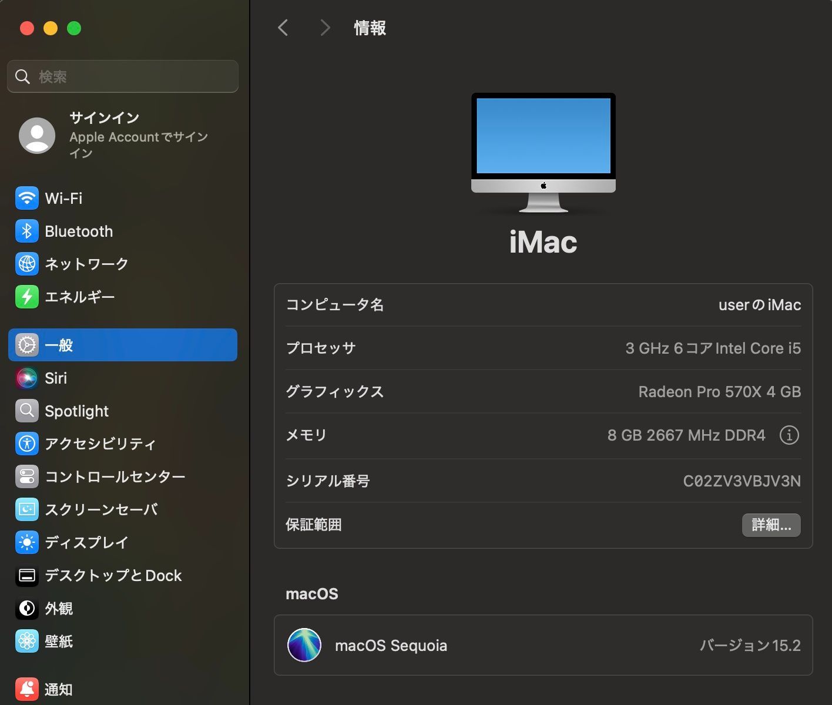Click 'Radeon Pro 570X 4 GB' value
Viewport: 832px width, 705px height.
click(x=720, y=392)
